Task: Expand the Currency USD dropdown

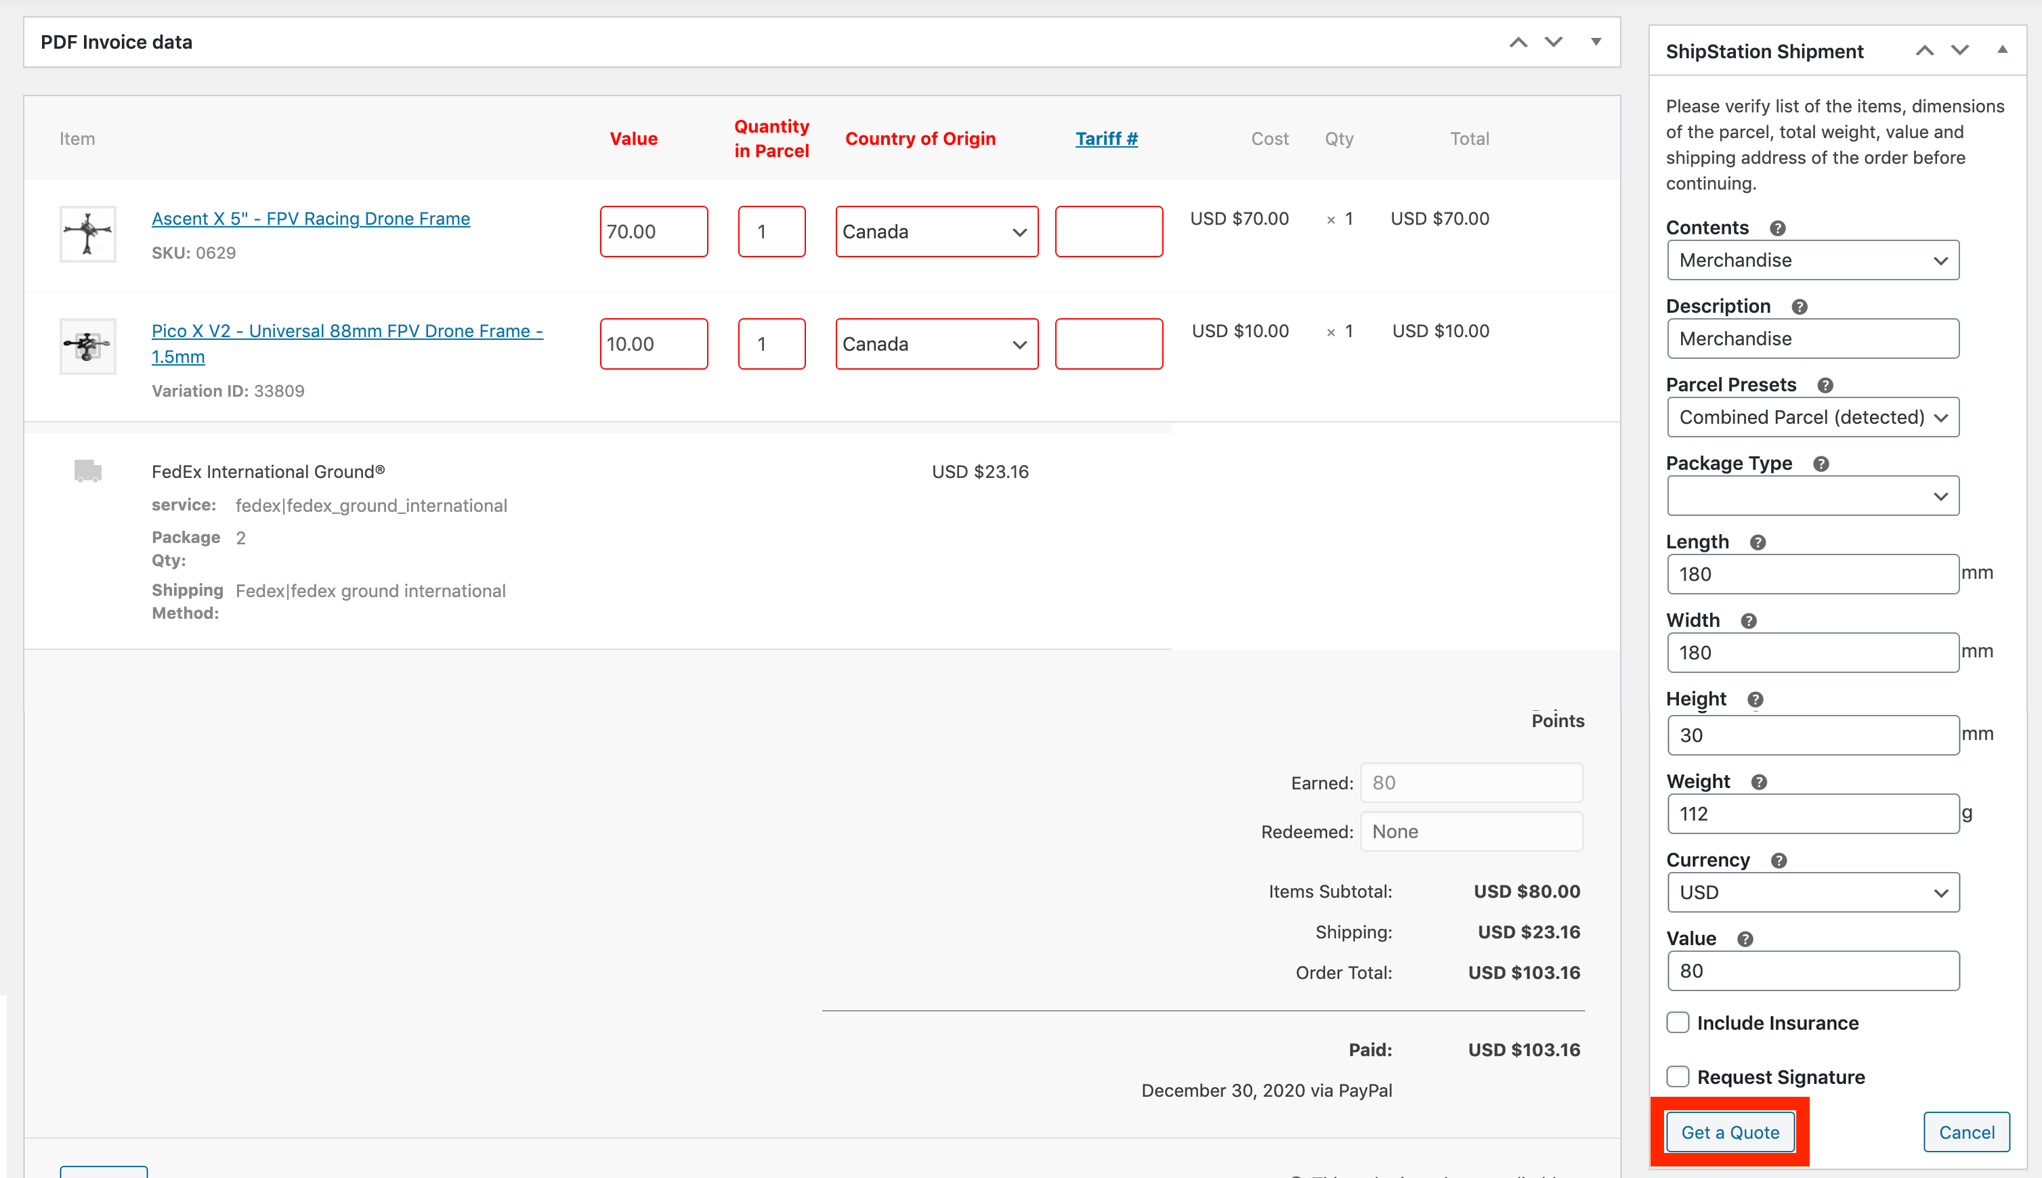Action: click(x=1813, y=892)
